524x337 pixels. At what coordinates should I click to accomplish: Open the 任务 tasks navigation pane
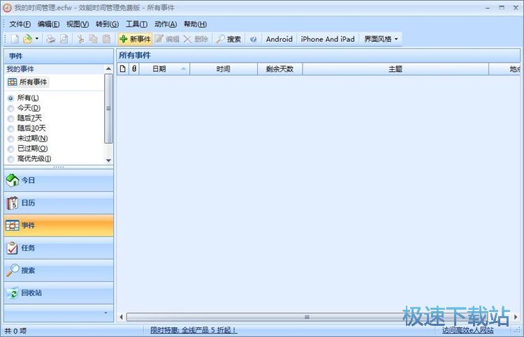(x=59, y=248)
